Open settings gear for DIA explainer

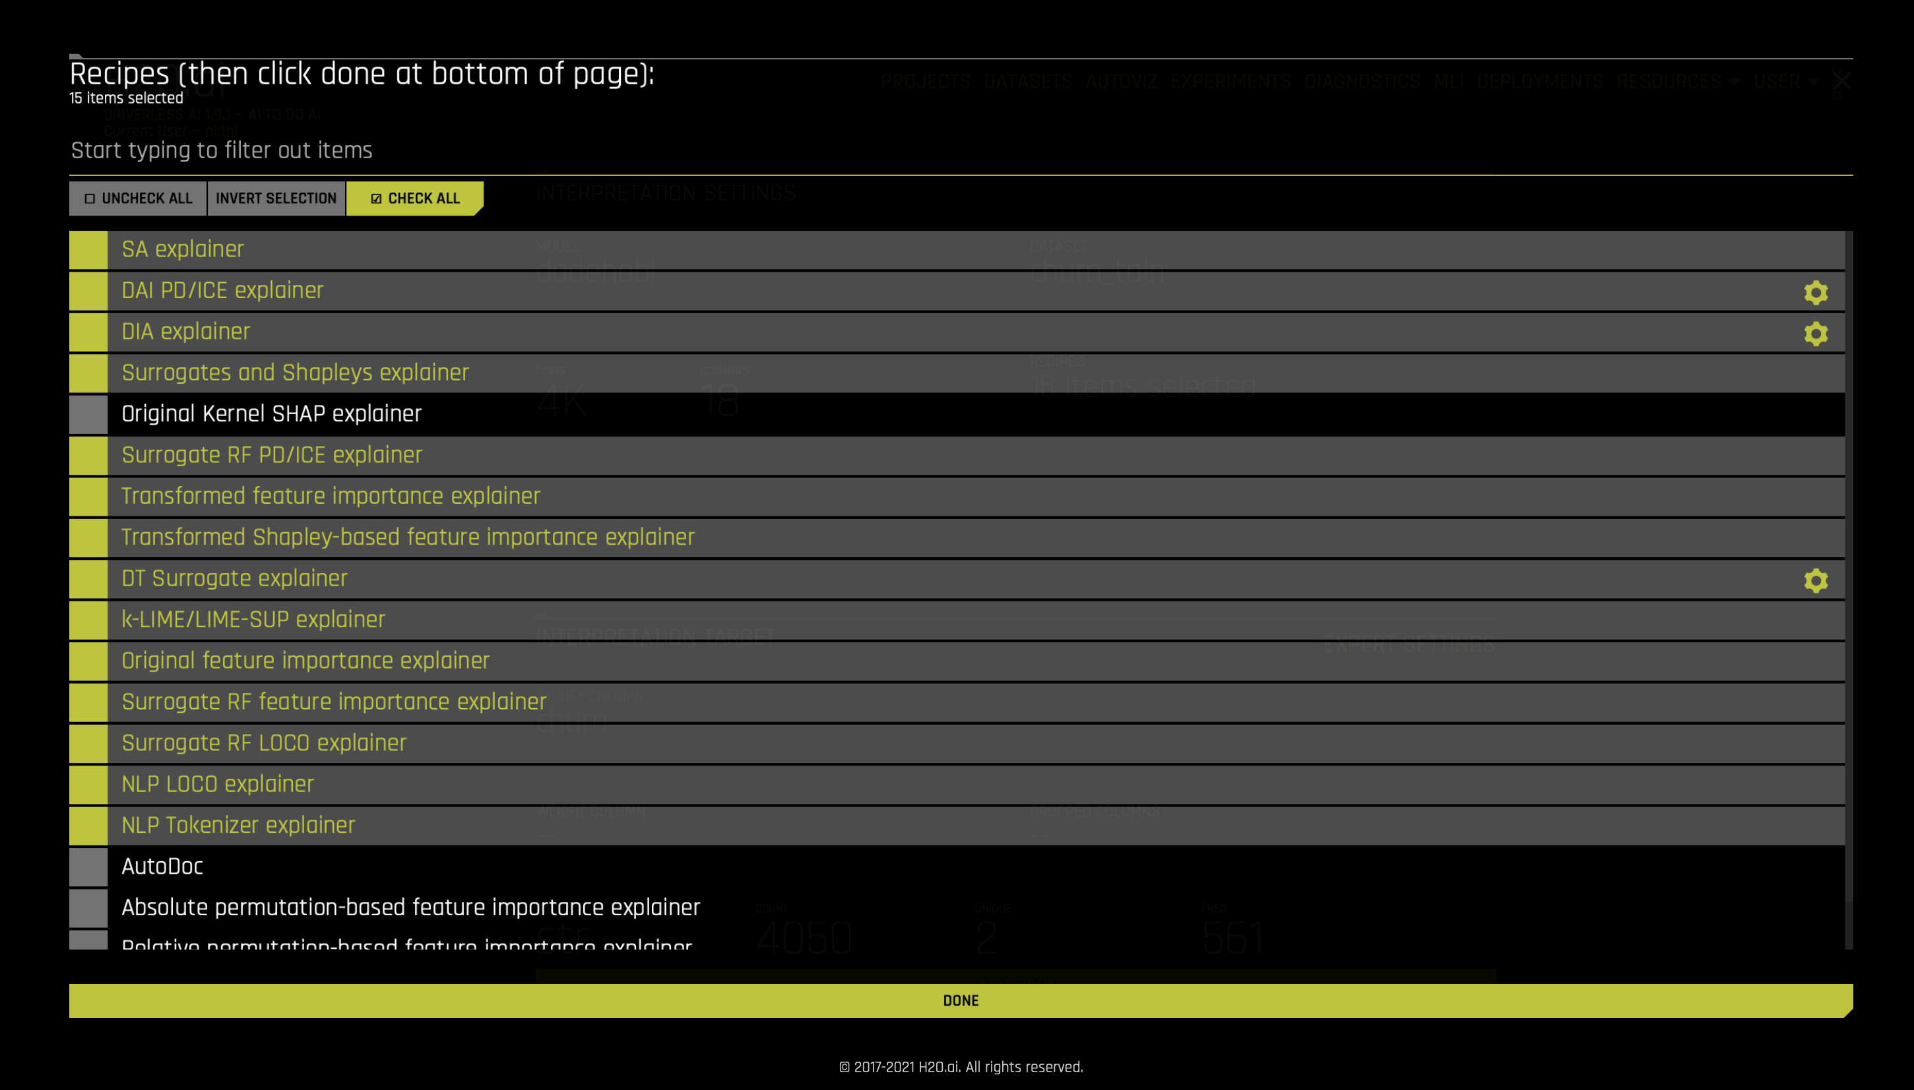[x=1816, y=332]
